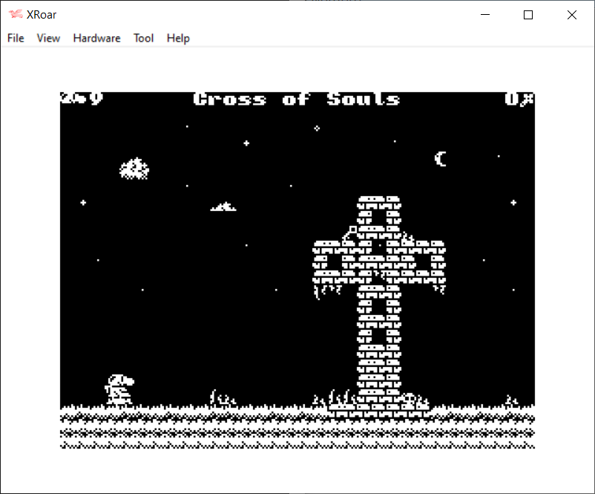
Task: Click the 'Cross of Souls' game title text
Action: pyautogui.click(x=296, y=100)
